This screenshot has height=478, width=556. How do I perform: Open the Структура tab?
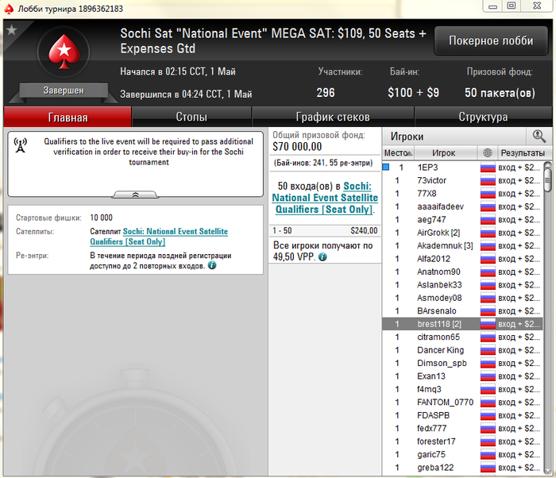(x=483, y=117)
